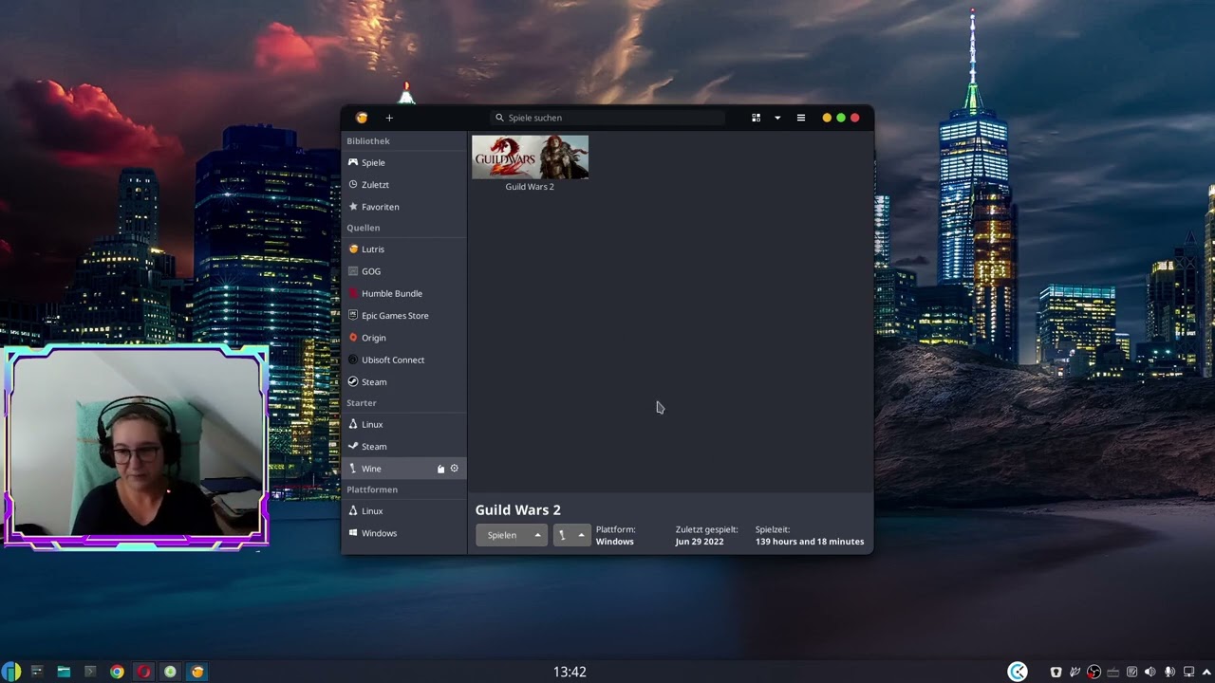Expand the Wine options arrow in game bar

(x=581, y=535)
